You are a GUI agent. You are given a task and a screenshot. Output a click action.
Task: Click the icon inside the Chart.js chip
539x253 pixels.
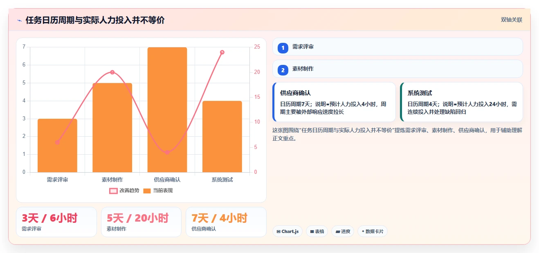(278, 231)
